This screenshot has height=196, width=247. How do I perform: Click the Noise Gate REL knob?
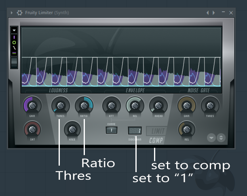pos(187,130)
